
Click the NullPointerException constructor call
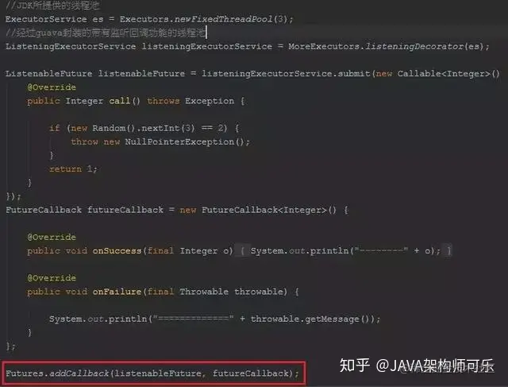(187, 141)
